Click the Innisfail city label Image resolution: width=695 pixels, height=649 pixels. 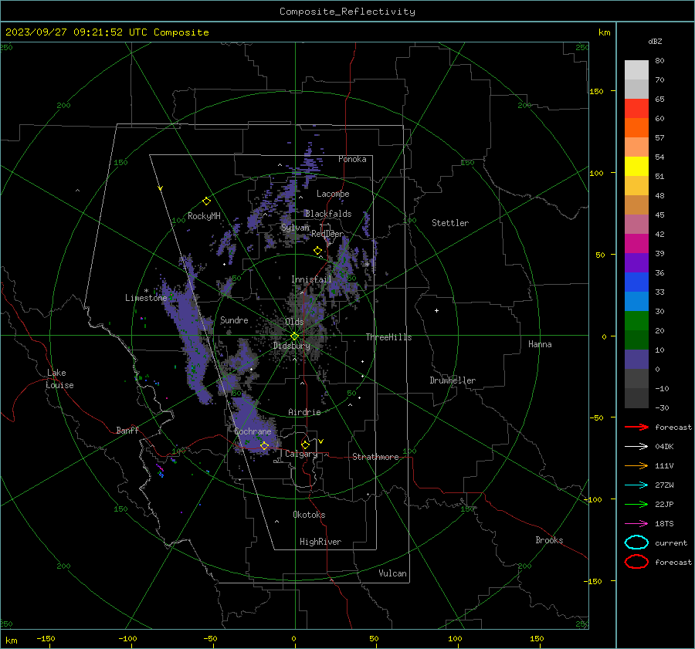311,279
